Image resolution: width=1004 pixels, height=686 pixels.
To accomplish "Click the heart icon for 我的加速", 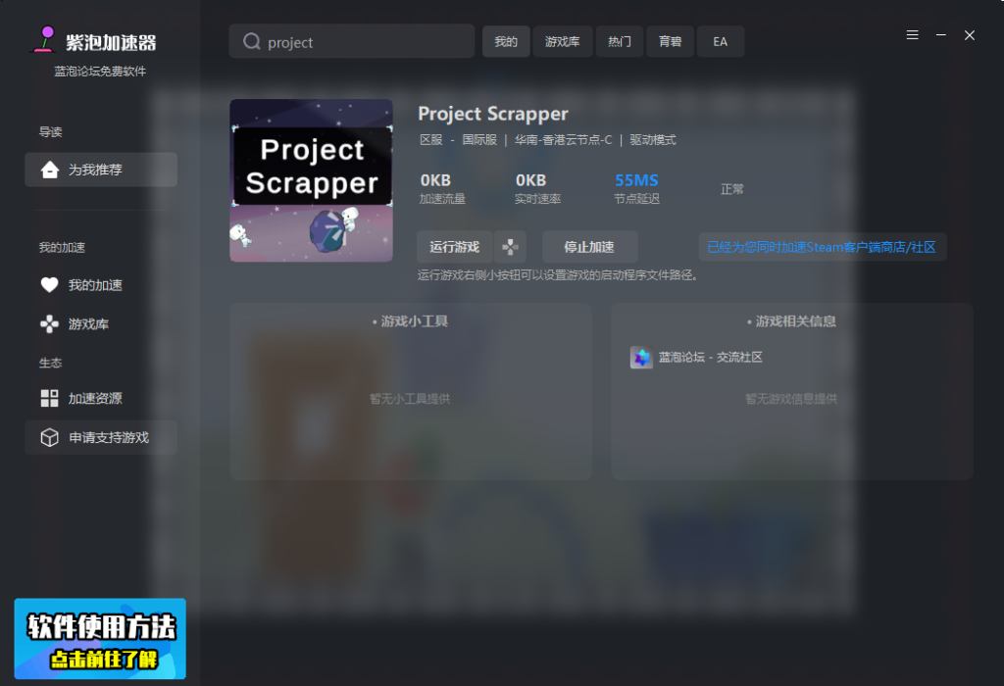I will pyautogui.click(x=49, y=285).
